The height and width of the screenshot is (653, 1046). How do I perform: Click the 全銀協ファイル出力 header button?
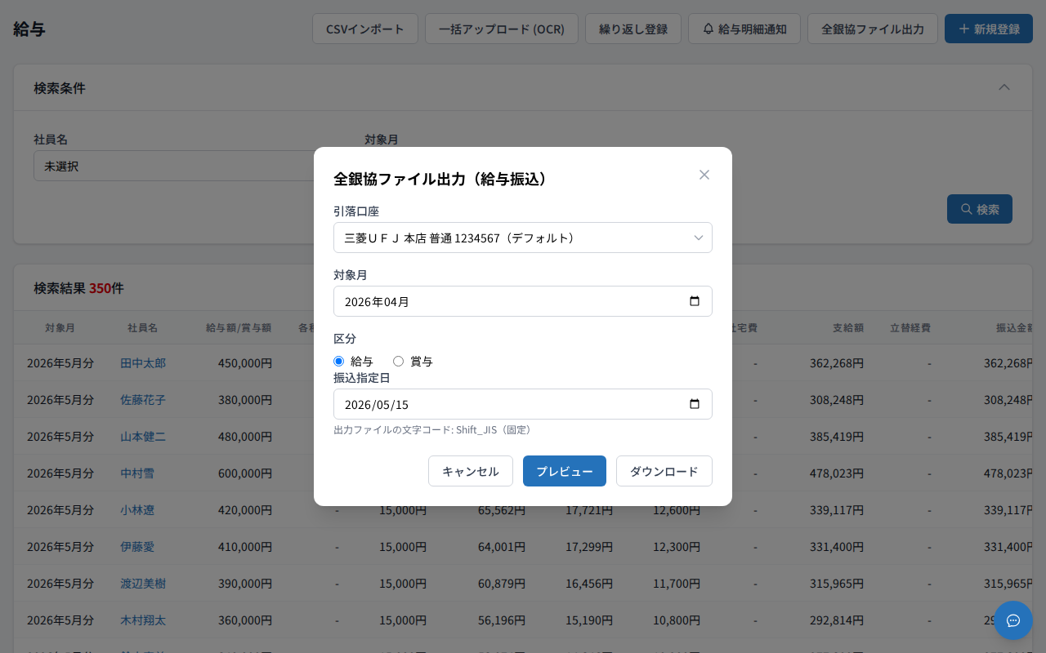873,29
